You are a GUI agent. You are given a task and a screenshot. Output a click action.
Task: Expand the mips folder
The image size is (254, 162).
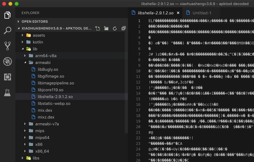point(25,131)
